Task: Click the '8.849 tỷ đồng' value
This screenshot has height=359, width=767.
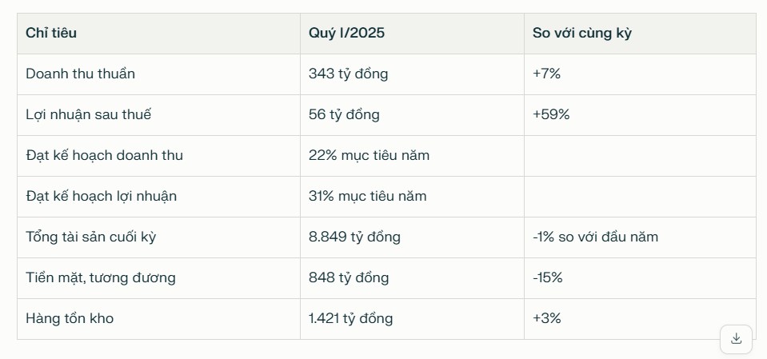Action: (x=354, y=237)
